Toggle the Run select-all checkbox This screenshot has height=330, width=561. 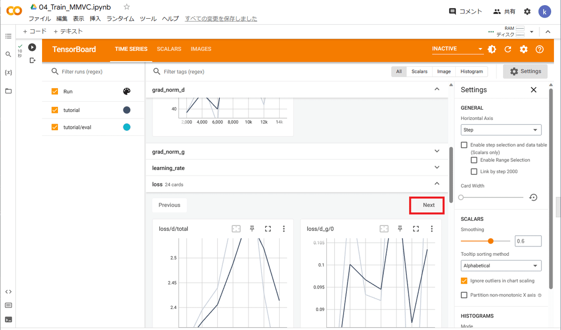coord(55,91)
